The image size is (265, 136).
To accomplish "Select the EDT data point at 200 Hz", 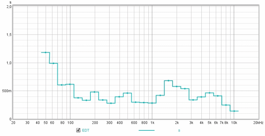I will pyautogui.click(x=94, y=92).
